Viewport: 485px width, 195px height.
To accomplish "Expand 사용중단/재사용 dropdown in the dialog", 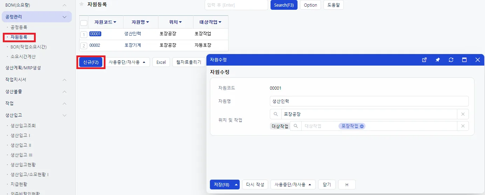I will (310, 185).
